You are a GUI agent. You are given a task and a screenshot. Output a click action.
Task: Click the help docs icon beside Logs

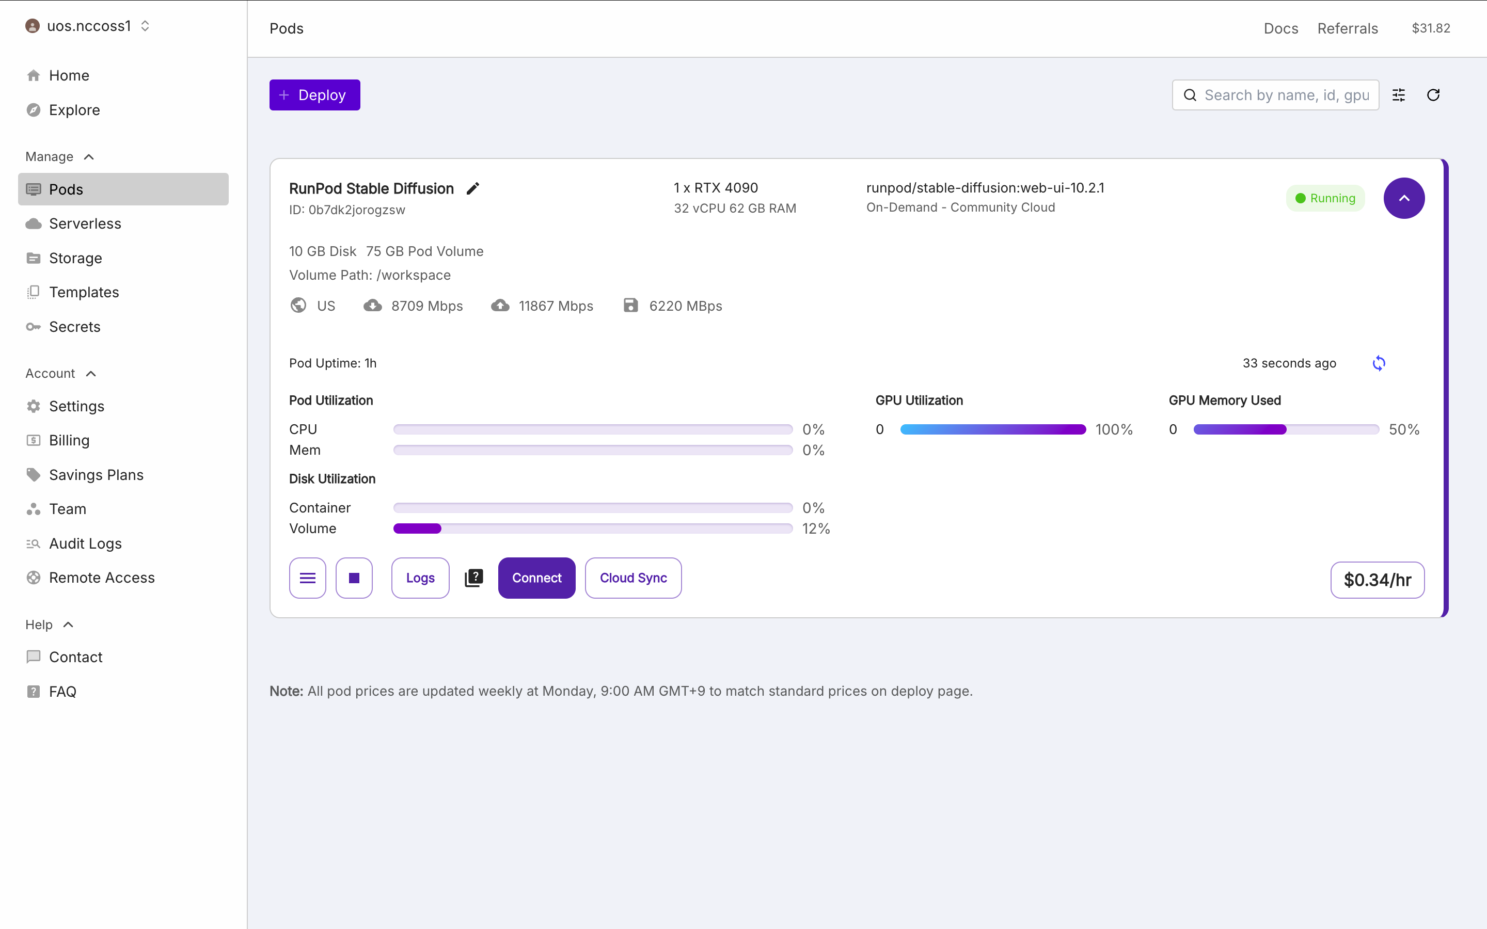474,578
